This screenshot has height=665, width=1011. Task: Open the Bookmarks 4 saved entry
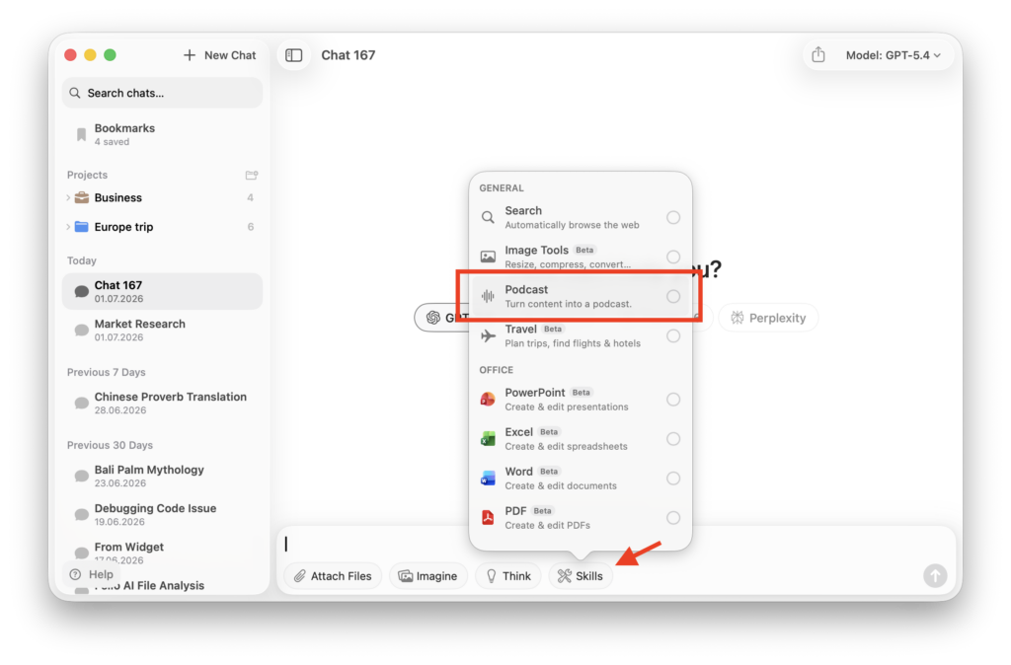[163, 134]
